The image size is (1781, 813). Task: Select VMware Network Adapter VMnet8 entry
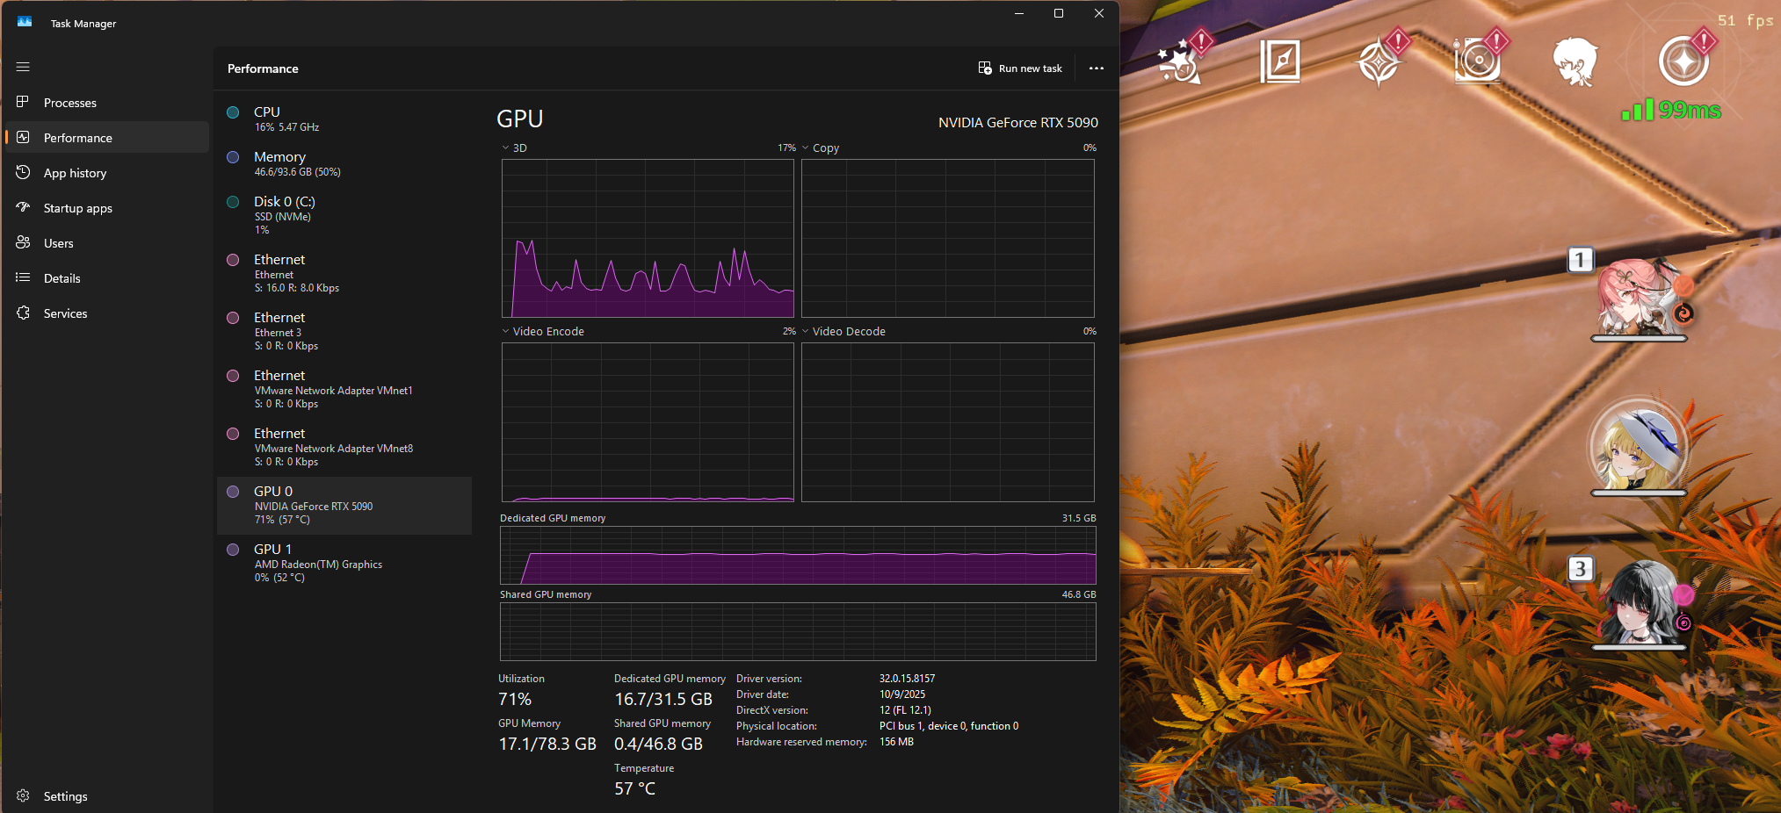(x=344, y=447)
